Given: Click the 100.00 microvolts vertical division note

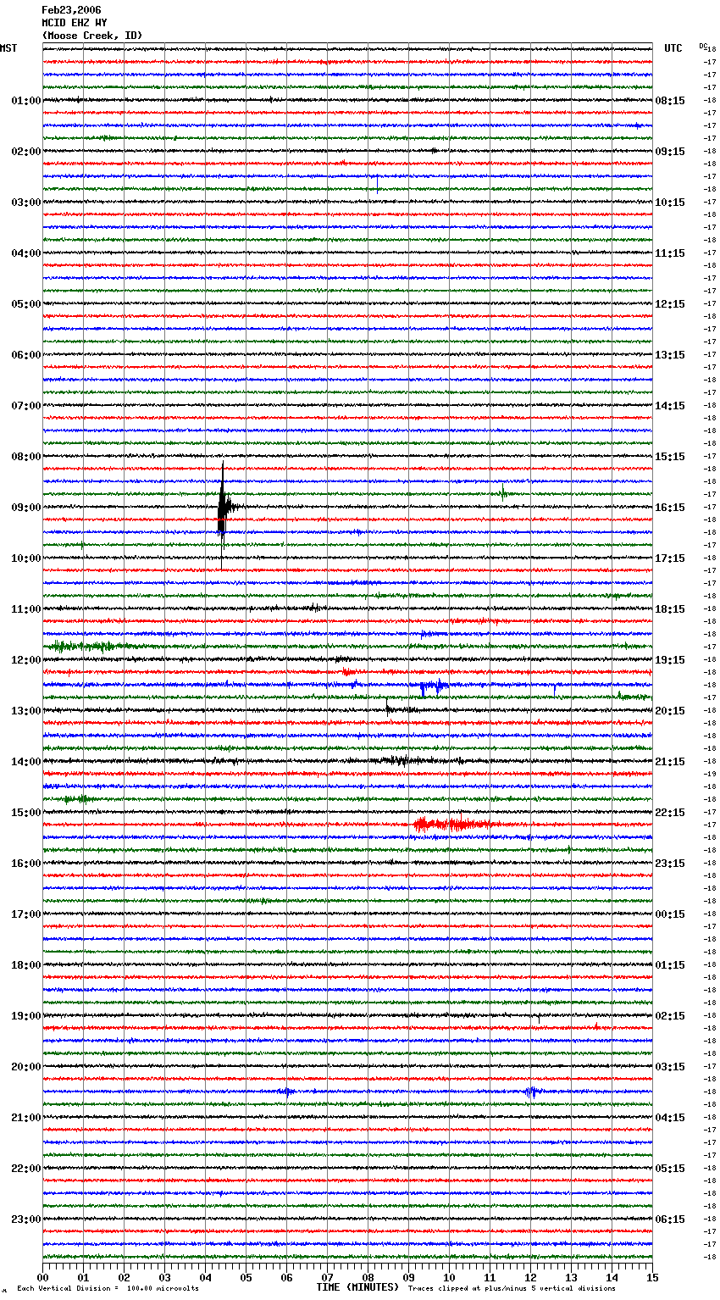Looking at the screenshot, I should pyautogui.click(x=108, y=1288).
